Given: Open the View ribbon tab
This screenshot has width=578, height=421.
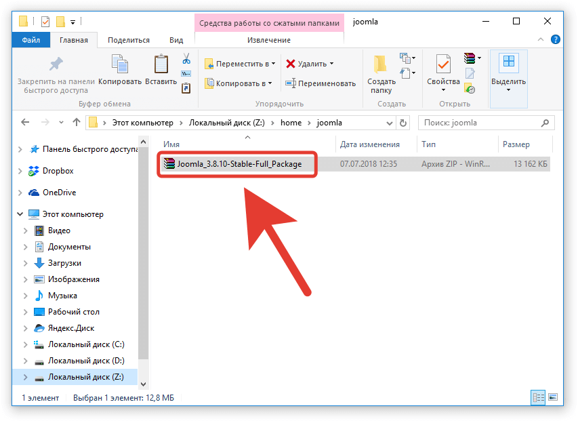Looking at the screenshot, I should click(x=176, y=40).
